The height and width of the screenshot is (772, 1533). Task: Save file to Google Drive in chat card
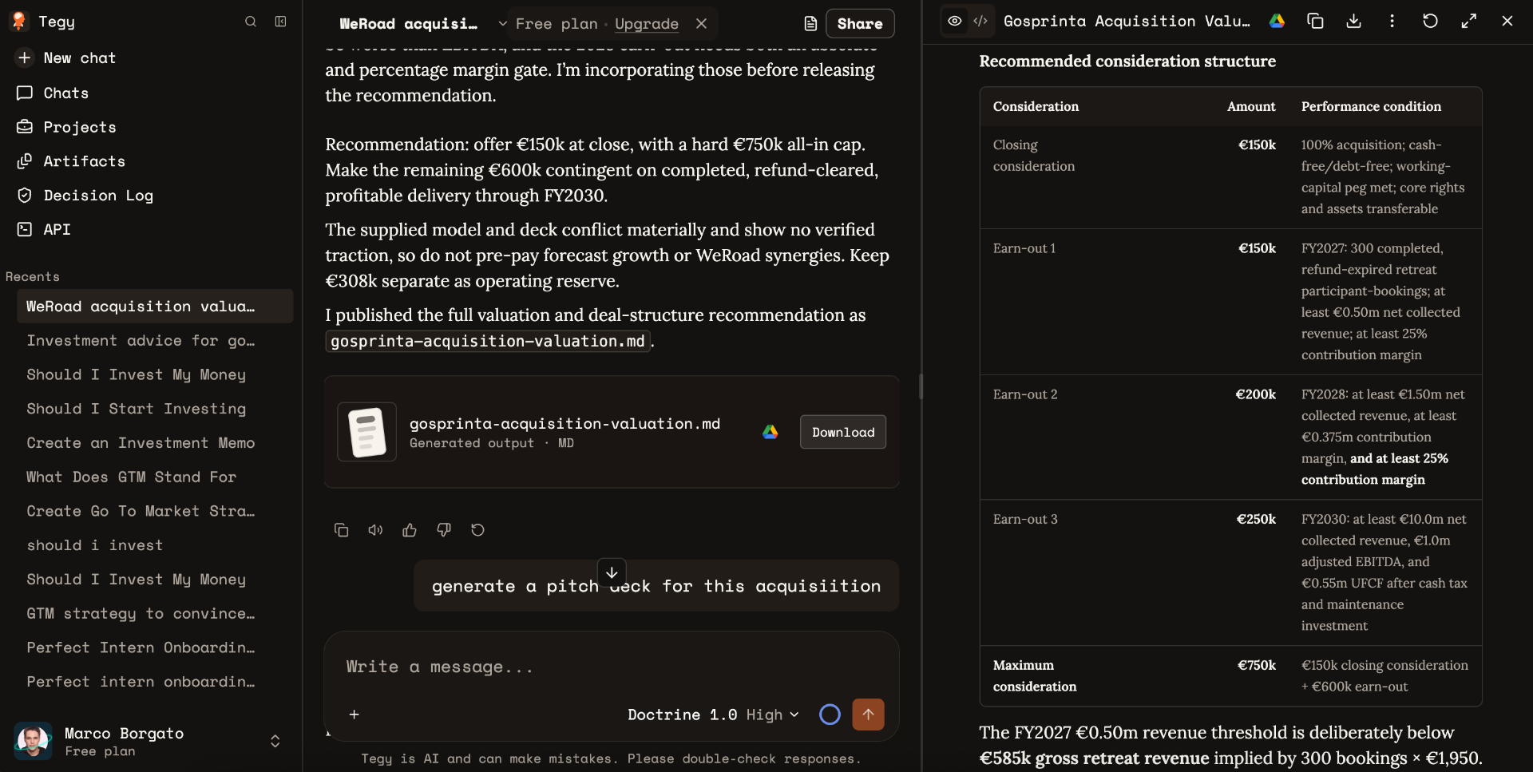pos(770,432)
